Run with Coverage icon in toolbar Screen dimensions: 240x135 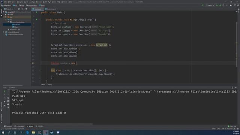point(223,5)
